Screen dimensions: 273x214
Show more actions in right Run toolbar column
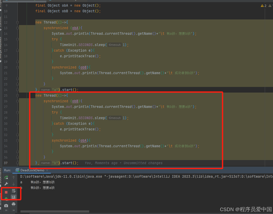pos(14,210)
